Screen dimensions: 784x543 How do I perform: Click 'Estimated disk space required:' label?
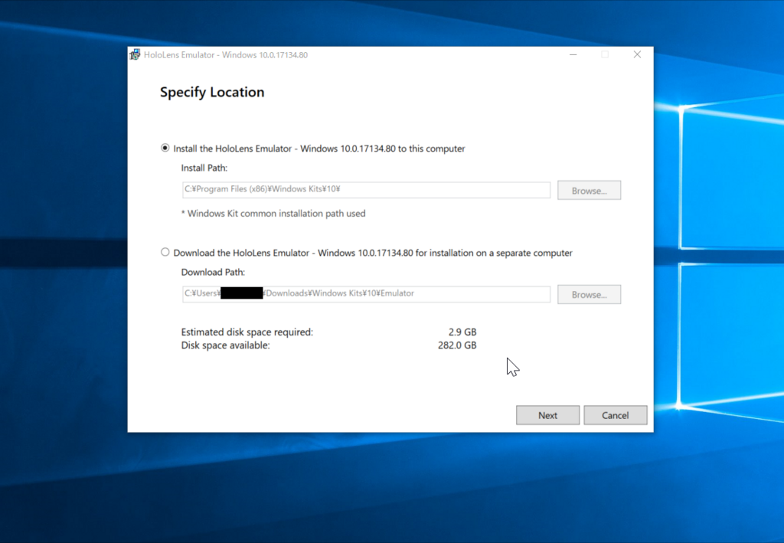247,332
